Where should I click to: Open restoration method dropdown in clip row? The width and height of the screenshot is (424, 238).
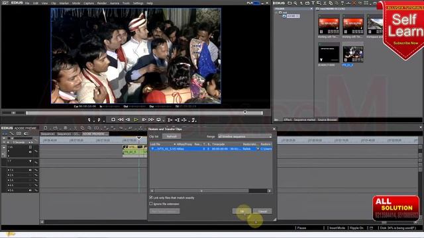(x=258, y=149)
